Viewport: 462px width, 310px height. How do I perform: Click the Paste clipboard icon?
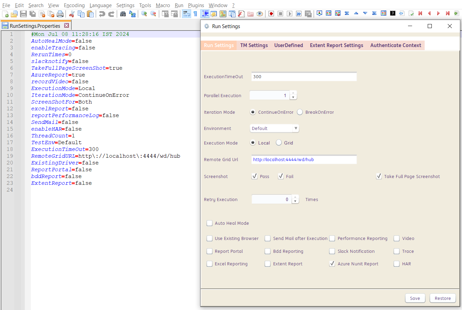tap(90, 14)
